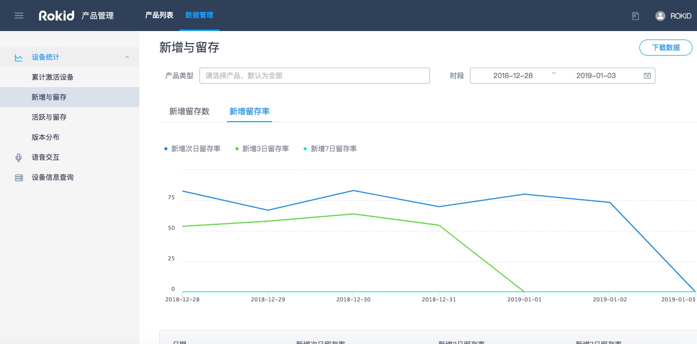Image resolution: width=697 pixels, height=344 pixels.
Task: Open the document icon in header
Action: click(x=635, y=16)
